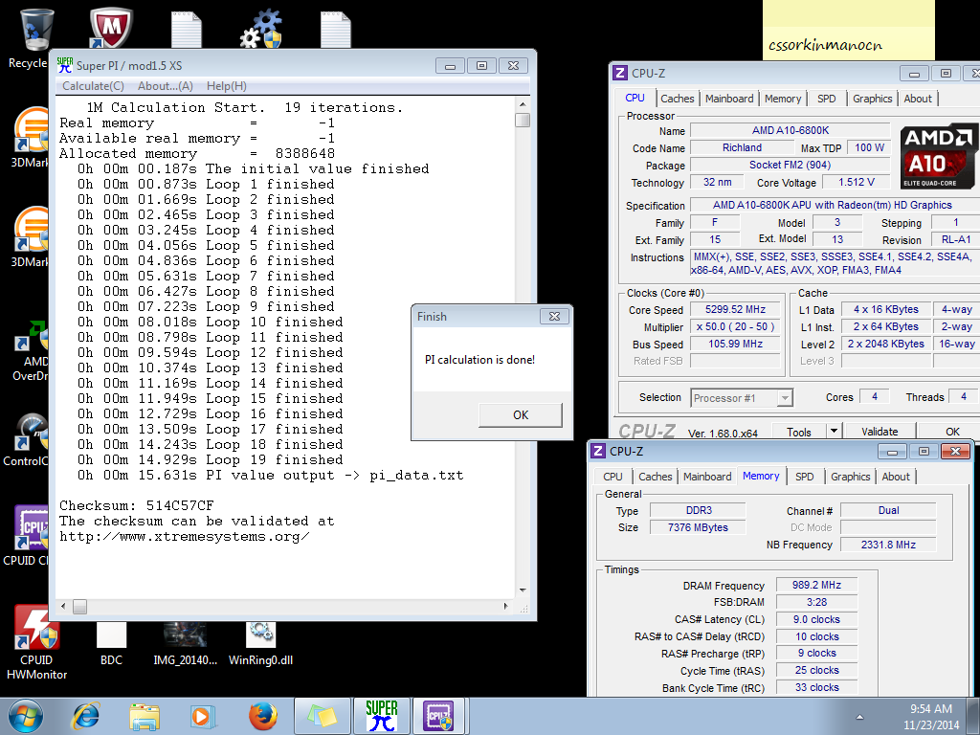Select Graphics tab in lower CPU-Z window
The image size is (980, 735).
850,477
